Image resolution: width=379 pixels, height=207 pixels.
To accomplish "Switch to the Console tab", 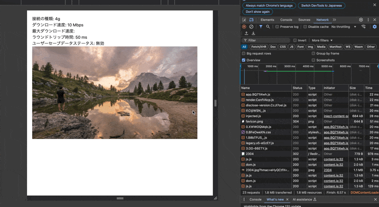I will click(286, 20).
